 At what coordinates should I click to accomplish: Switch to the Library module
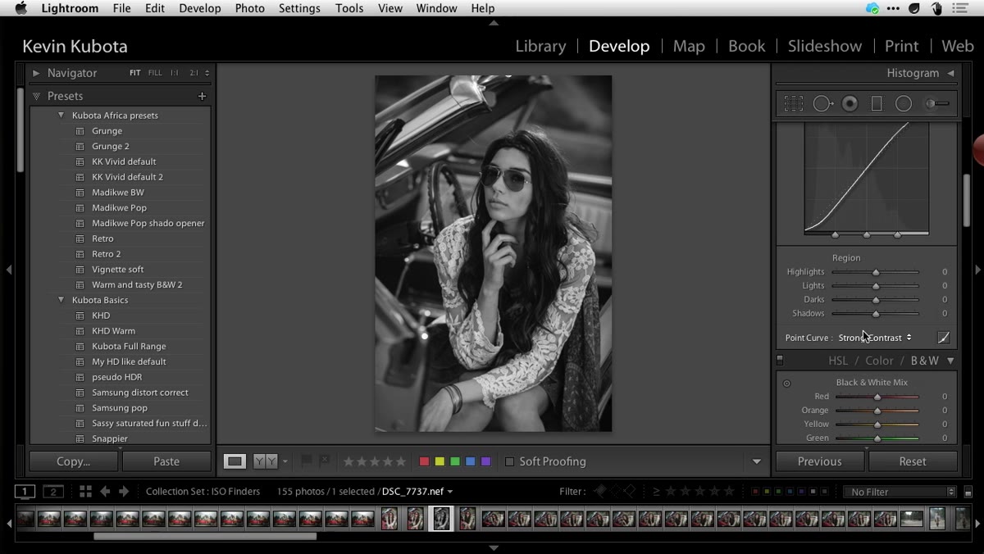click(540, 46)
